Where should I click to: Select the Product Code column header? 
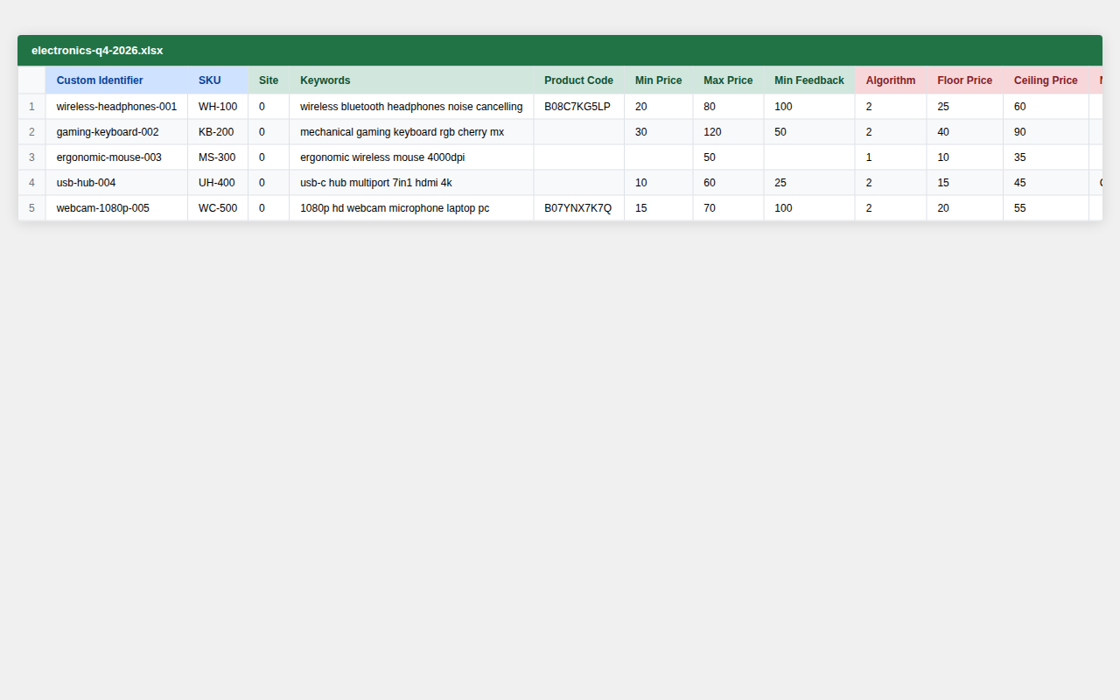(578, 80)
